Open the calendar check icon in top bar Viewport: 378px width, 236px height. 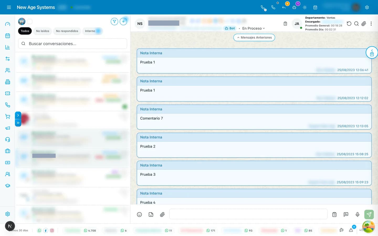pyautogui.click(x=315, y=7)
